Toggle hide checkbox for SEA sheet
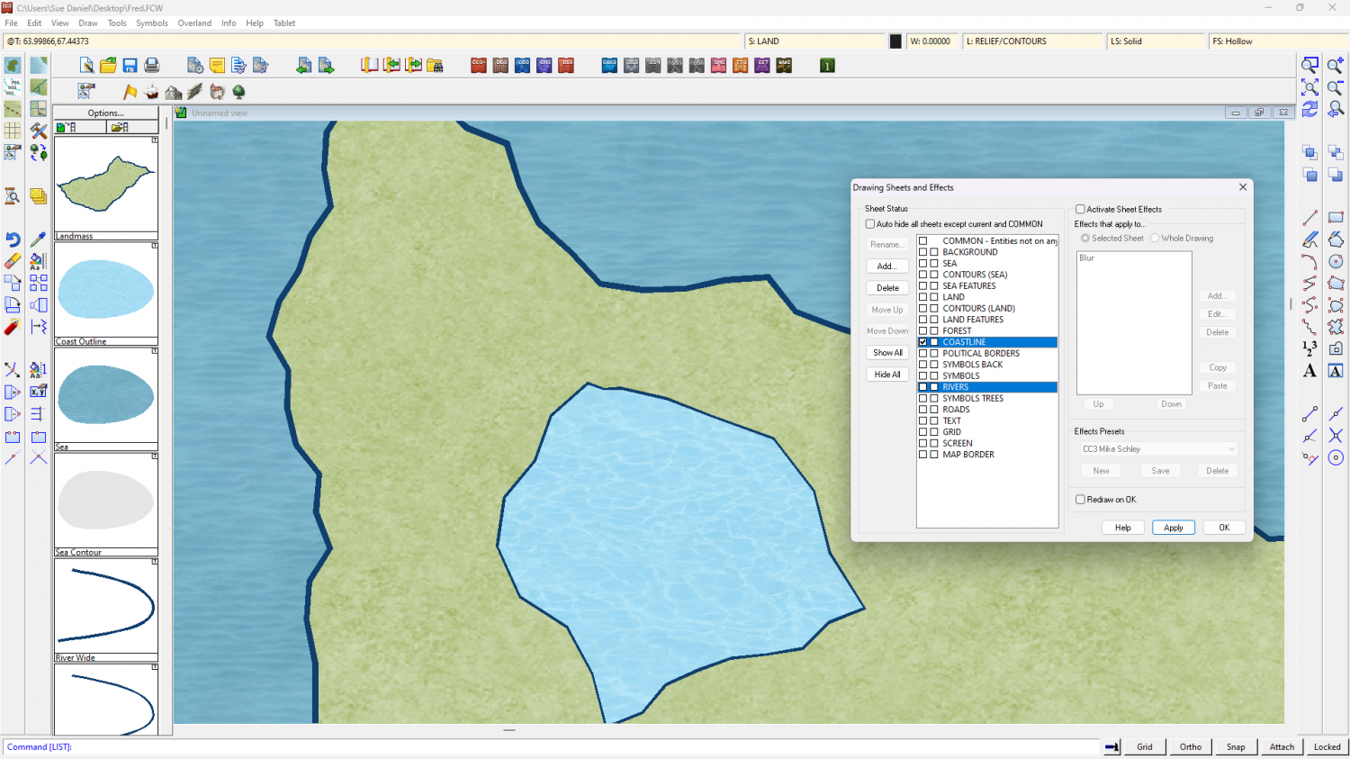The width and height of the screenshot is (1350, 759). pyautogui.click(x=934, y=264)
